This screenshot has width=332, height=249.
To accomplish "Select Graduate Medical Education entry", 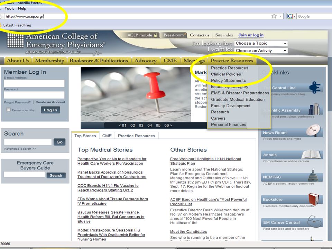I will (x=238, y=99).
